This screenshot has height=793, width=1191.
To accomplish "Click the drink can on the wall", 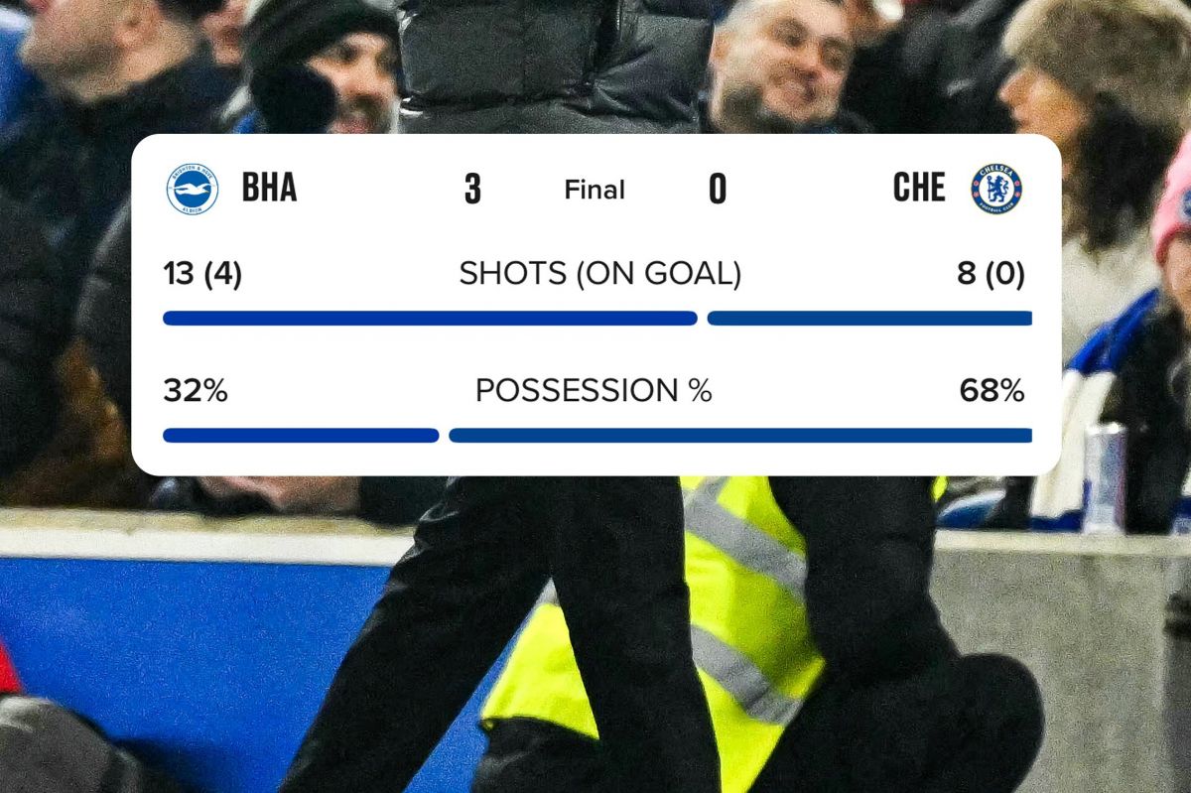I will (1104, 477).
